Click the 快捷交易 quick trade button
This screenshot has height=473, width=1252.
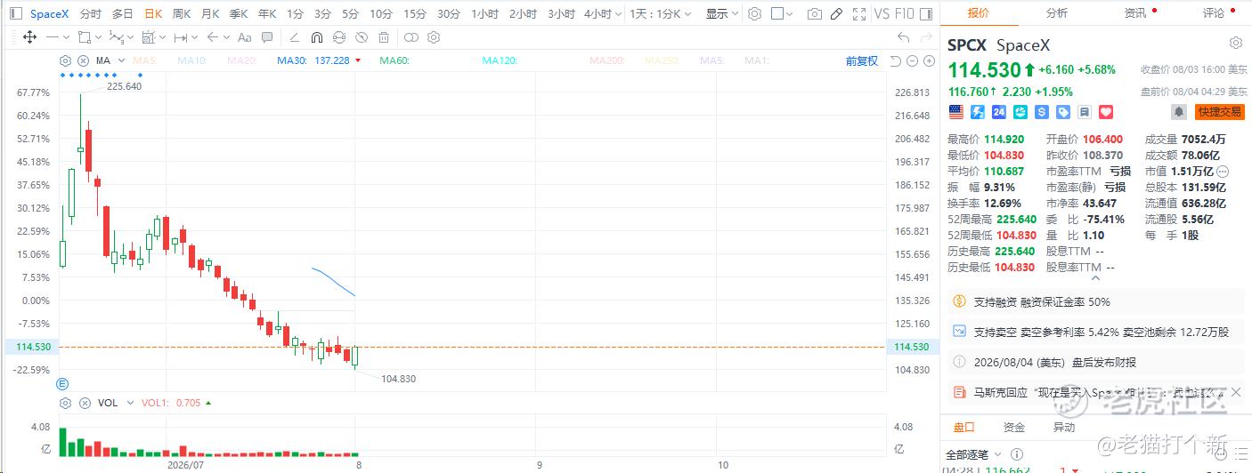tap(1220, 112)
